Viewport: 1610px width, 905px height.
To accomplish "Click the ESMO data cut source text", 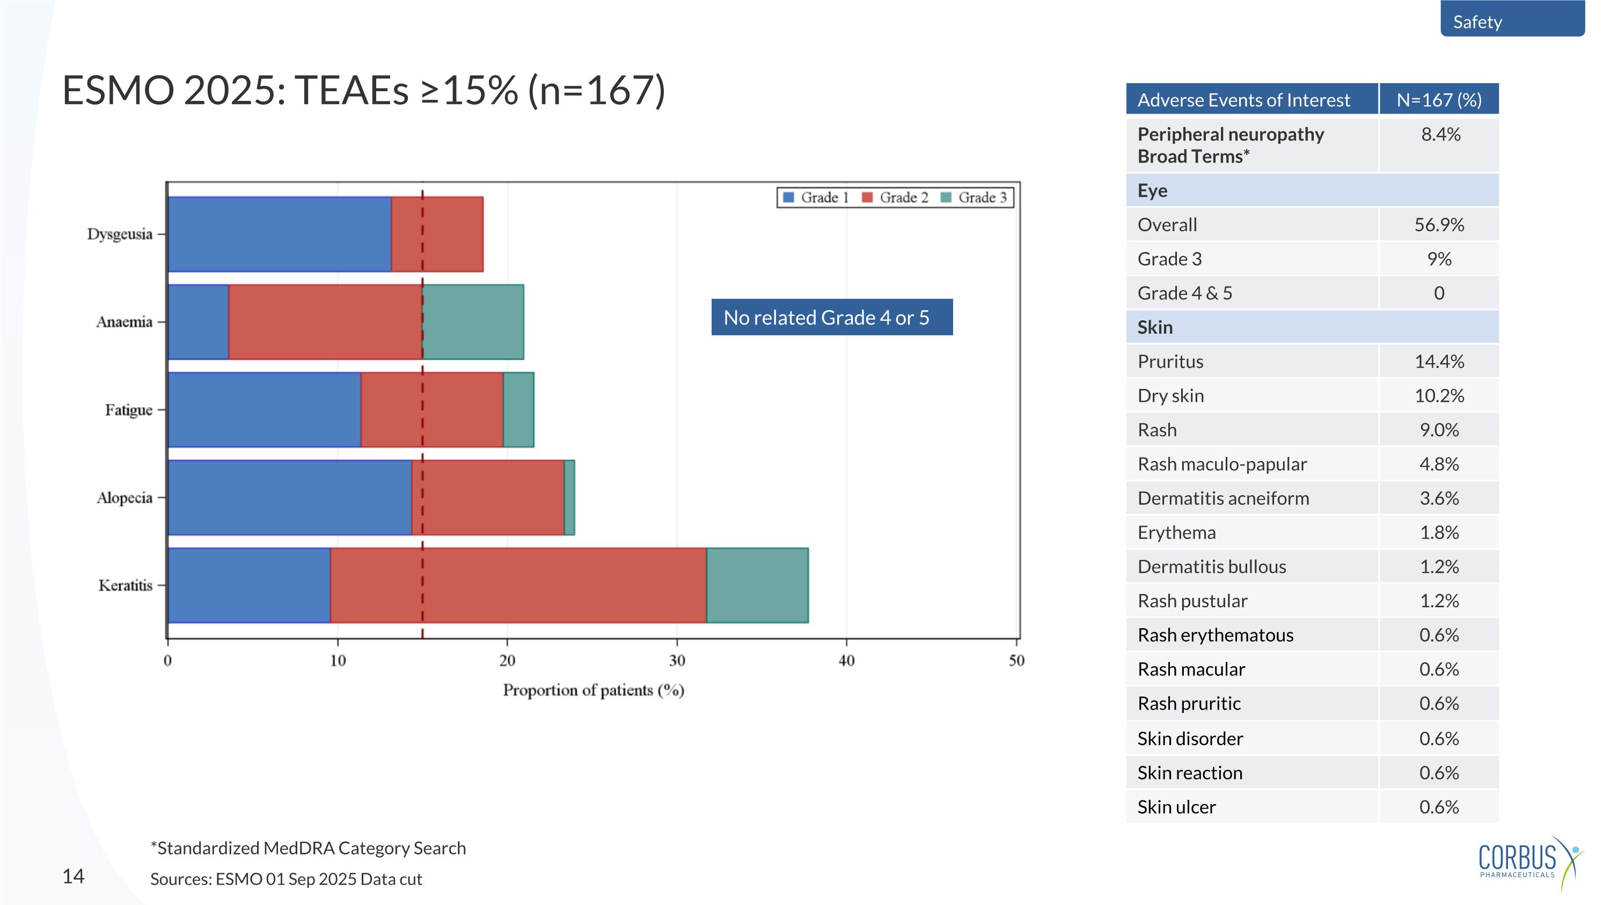I will [x=286, y=879].
